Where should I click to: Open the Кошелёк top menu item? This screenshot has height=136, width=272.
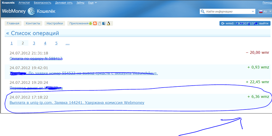[x=8, y=3]
